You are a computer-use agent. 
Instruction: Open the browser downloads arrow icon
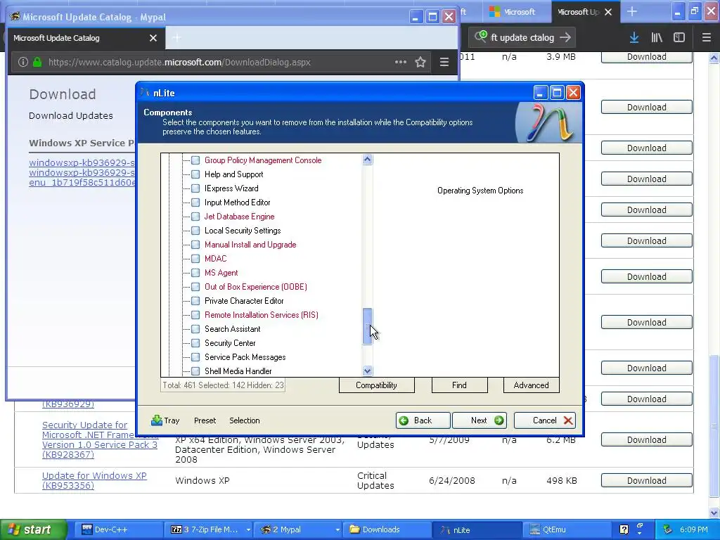634,38
